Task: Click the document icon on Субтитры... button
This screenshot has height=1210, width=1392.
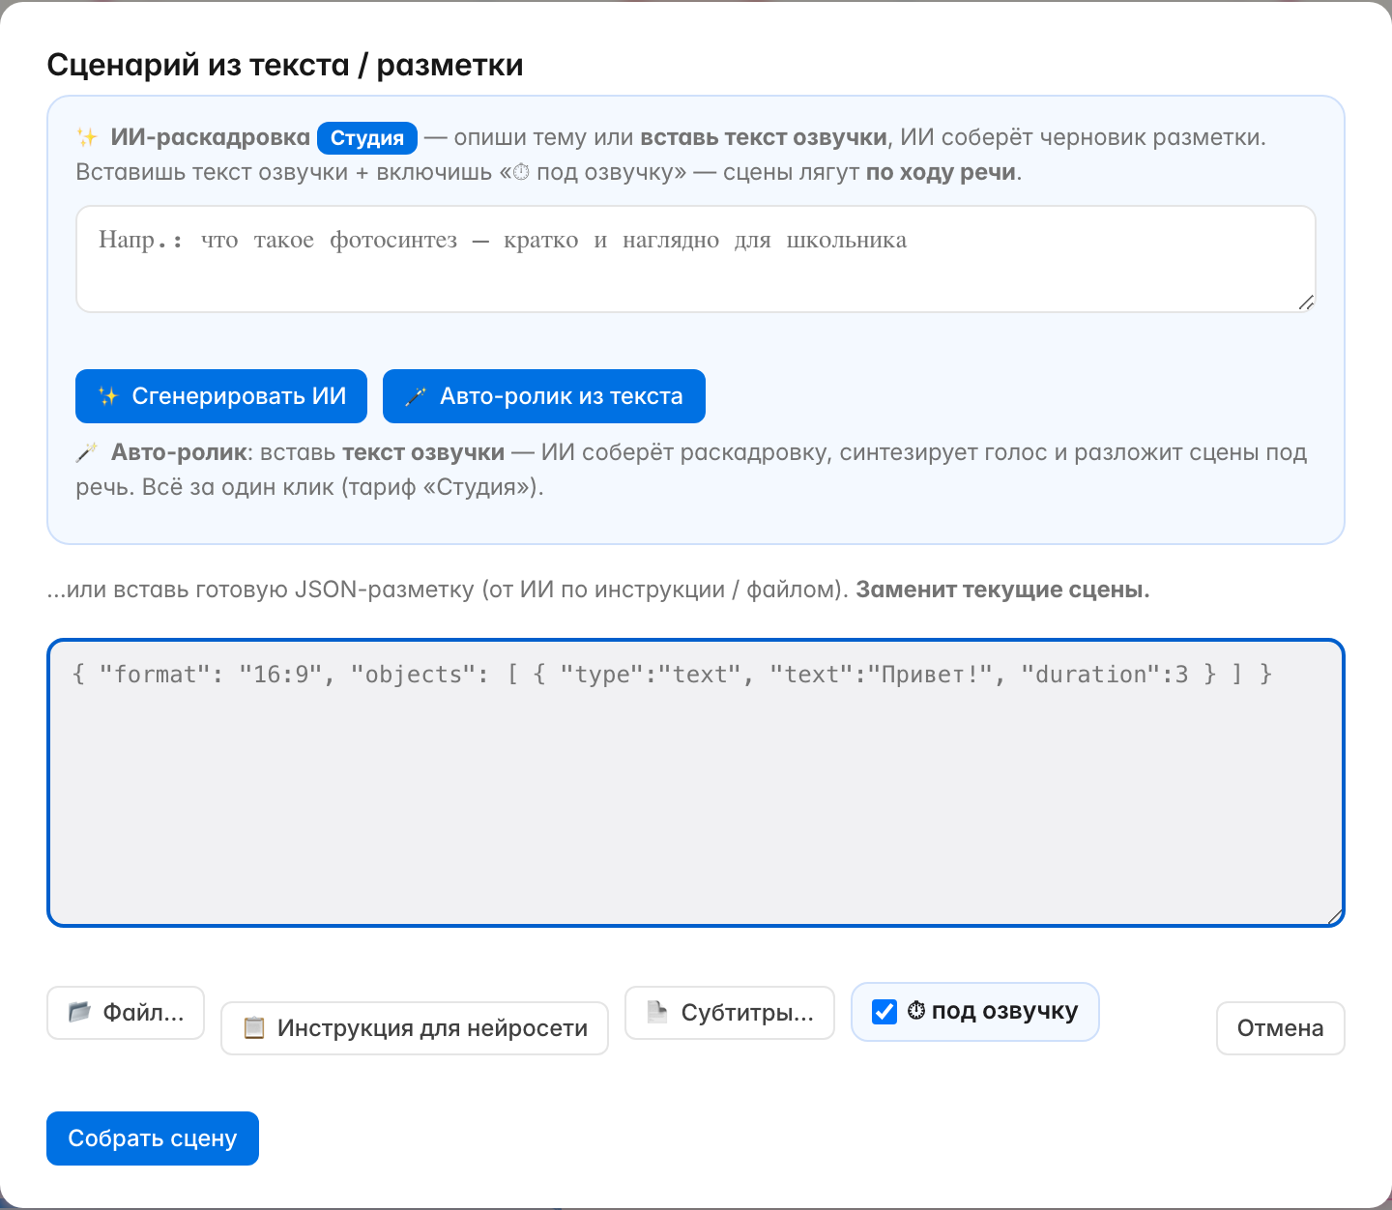Action: coord(657,1012)
